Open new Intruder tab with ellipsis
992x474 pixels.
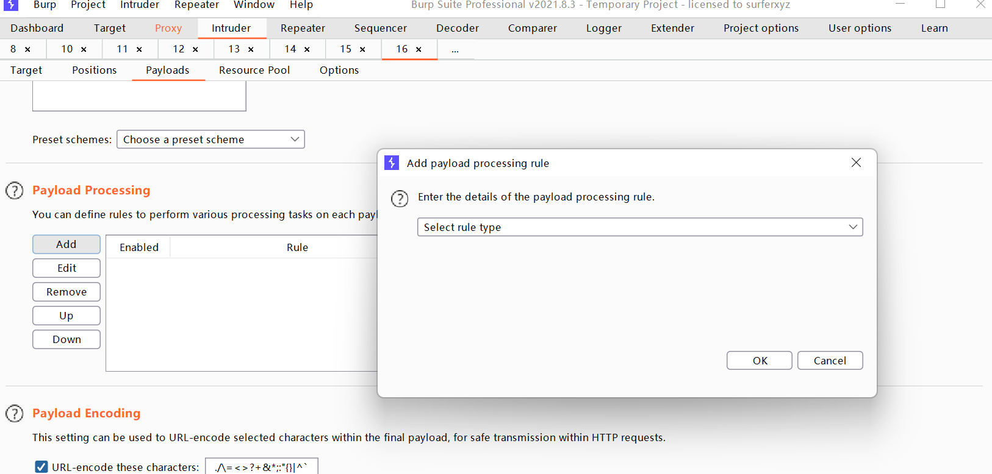coord(455,50)
